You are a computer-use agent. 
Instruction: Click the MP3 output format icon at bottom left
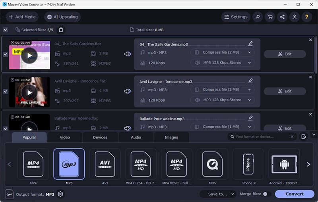[10, 194]
